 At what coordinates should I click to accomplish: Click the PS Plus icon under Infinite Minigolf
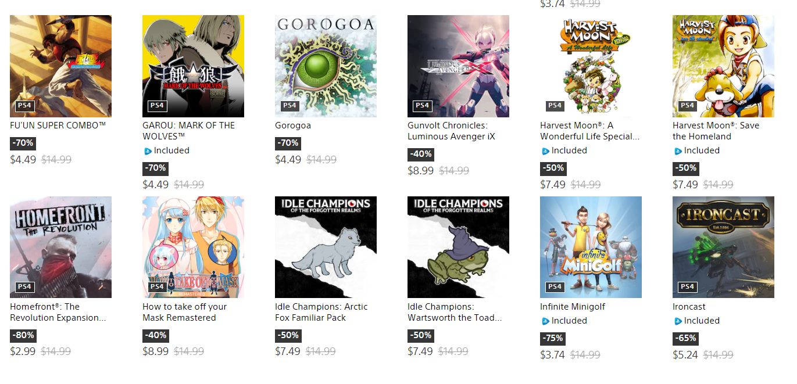[x=545, y=321]
